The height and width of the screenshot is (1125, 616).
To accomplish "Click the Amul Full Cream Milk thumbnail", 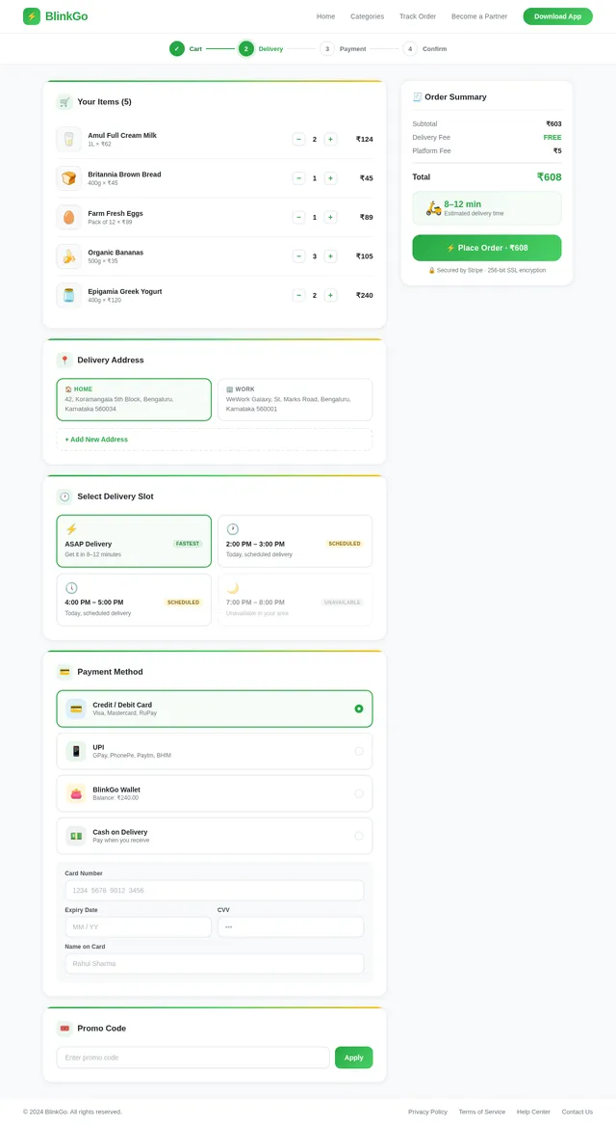I will 68,139.
